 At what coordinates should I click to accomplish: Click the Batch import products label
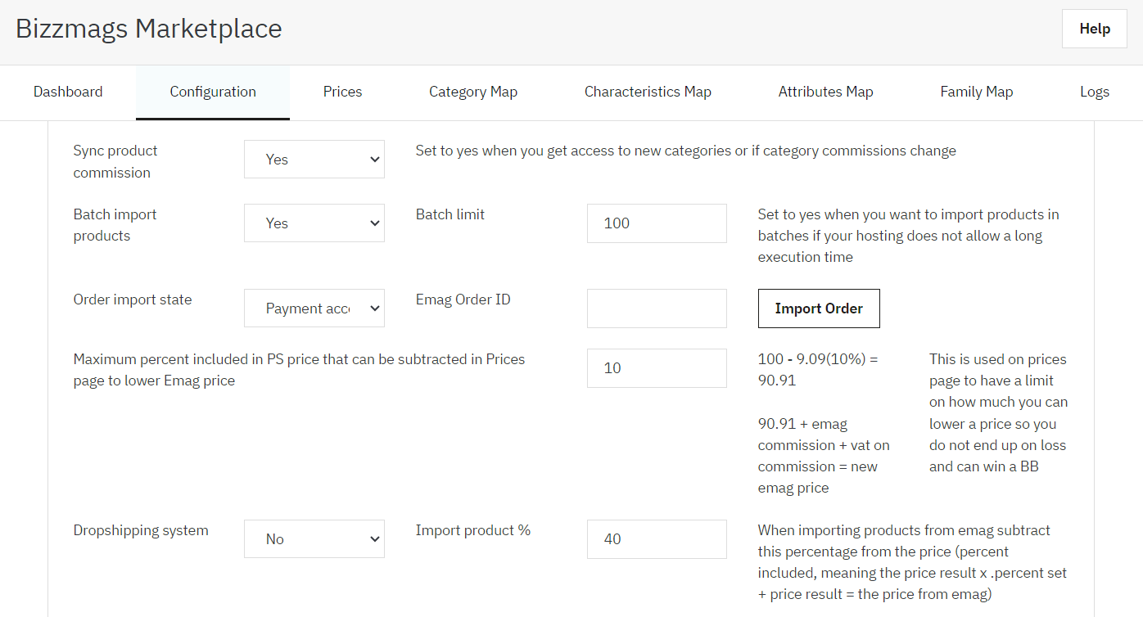pos(115,225)
